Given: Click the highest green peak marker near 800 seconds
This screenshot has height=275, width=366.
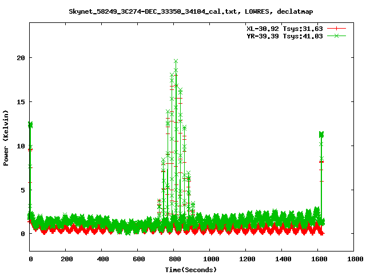Looking at the screenshot, I should click(176, 61).
